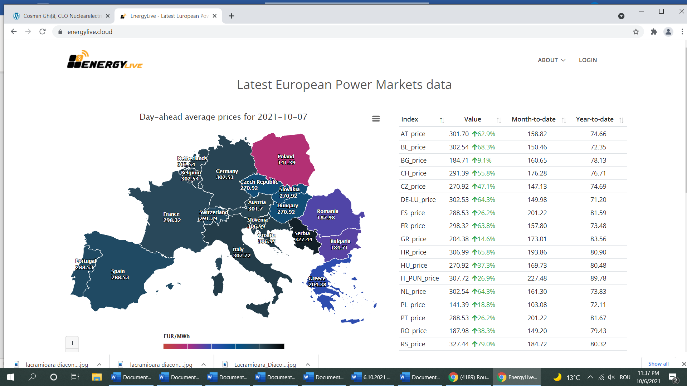Bookmark this page with star icon
Image resolution: width=687 pixels, height=386 pixels.
(636, 32)
